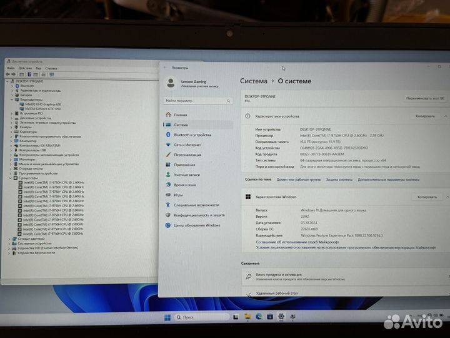Collapse the Видеоадаптеры node
The height and width of the screenshot is (338, 450).
click(x=12, y=100)
